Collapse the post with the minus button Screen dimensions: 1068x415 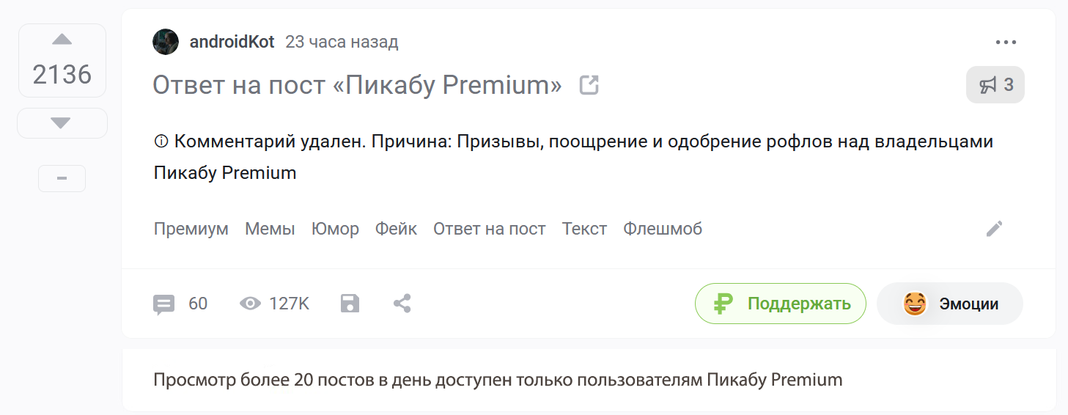tap(62, 179)
